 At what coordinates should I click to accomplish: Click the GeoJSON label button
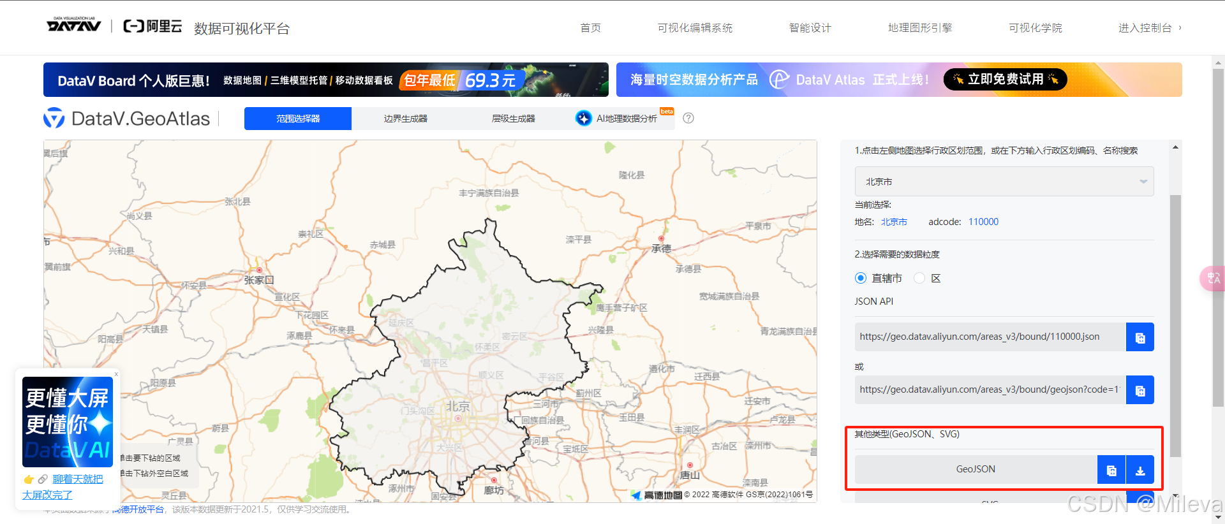point(976,470)
